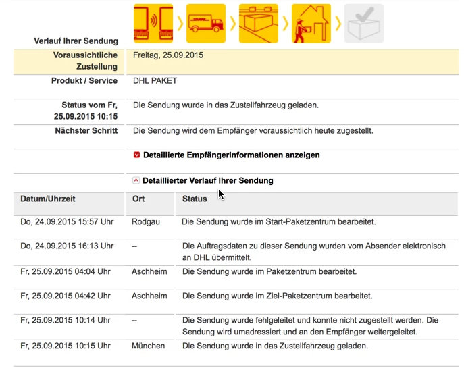Click Aschheim in the 04:04 row
Image resolution: width=464 pixels, height=368 pixels.
pos(149,272)
